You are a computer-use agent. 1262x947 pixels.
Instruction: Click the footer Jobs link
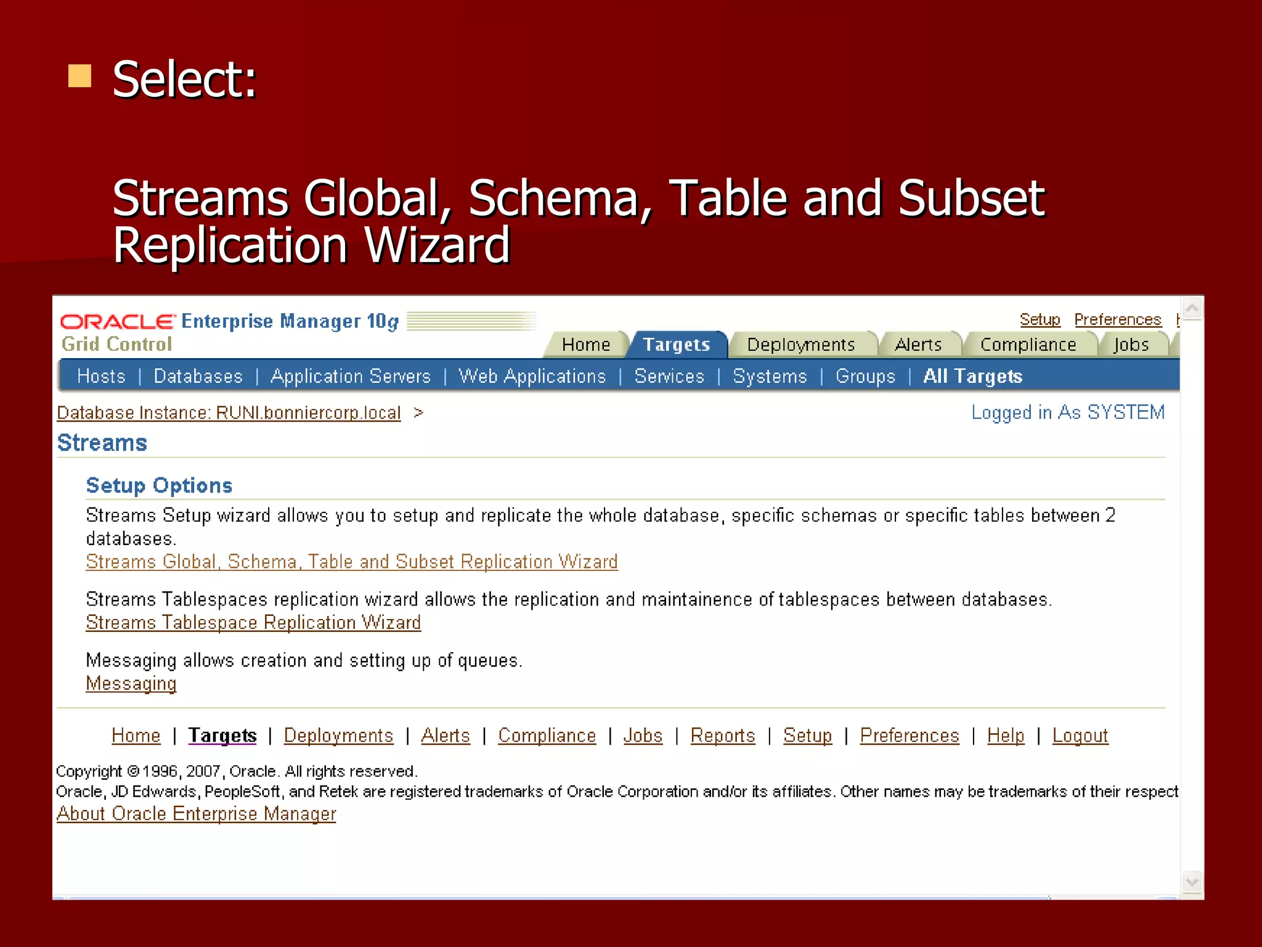(643, 736)
